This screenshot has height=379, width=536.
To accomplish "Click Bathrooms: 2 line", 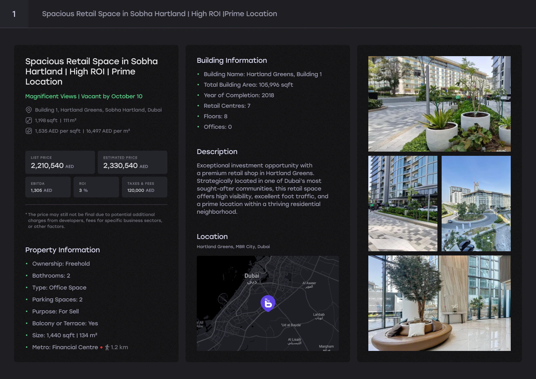I will tap(51, 275).
